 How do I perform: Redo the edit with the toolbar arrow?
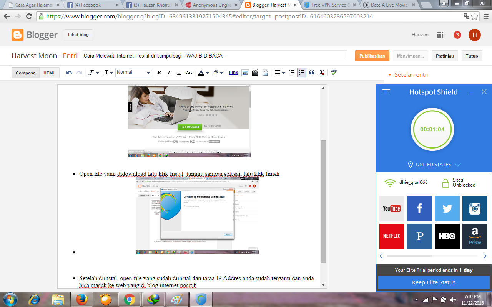pos(79,73)
